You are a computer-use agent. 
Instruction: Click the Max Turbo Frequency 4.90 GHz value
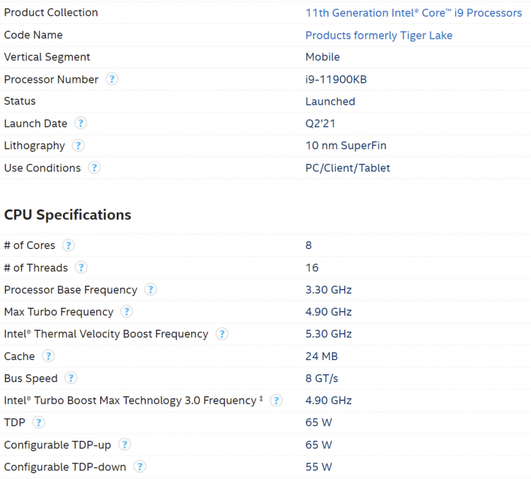pyautogui.click(x=329, y=312)
